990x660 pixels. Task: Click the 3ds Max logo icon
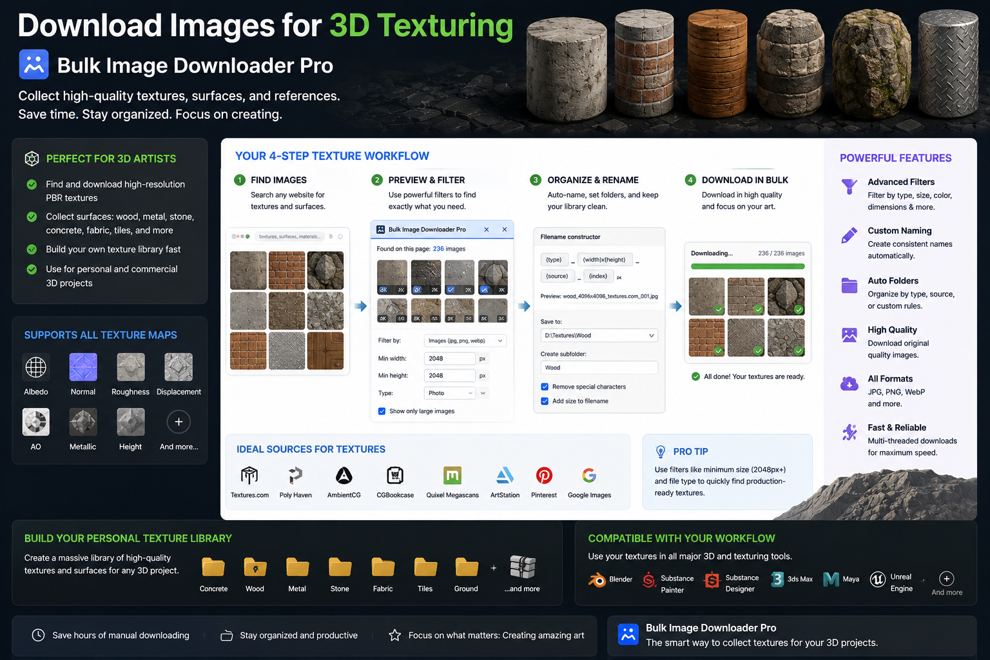[x=777, y=579]
